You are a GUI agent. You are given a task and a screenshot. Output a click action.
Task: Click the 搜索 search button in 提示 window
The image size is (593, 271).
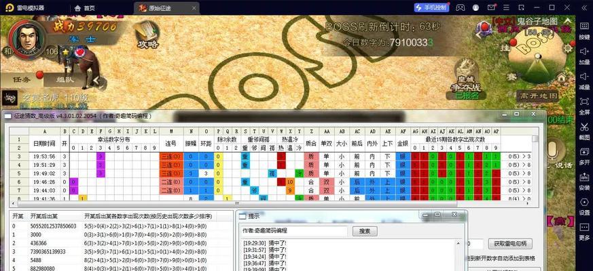[365, 231]
